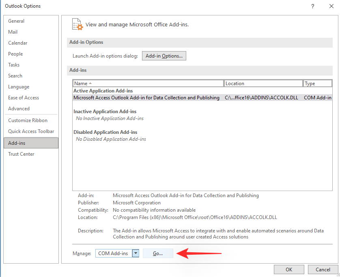
Task: Select Customize Ribbon in sidebar
Action: pos(28,120)
